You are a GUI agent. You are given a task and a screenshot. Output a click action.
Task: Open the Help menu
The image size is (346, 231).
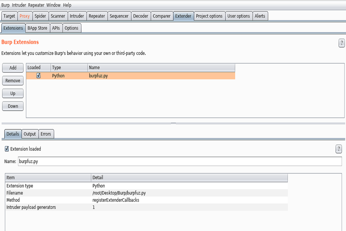click(x=67, y=5)
